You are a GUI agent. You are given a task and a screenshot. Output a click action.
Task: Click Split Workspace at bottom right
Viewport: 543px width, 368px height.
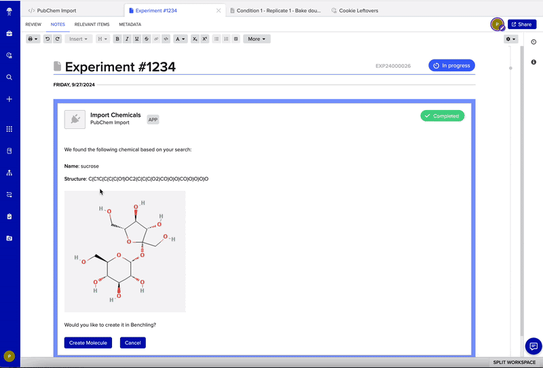pyautogui.click(x=514, y=362)
